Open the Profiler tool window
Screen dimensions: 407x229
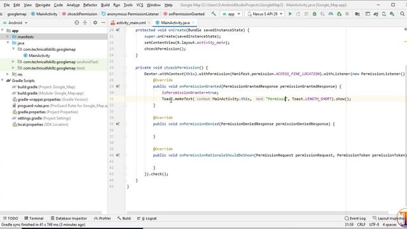[102, 218]
